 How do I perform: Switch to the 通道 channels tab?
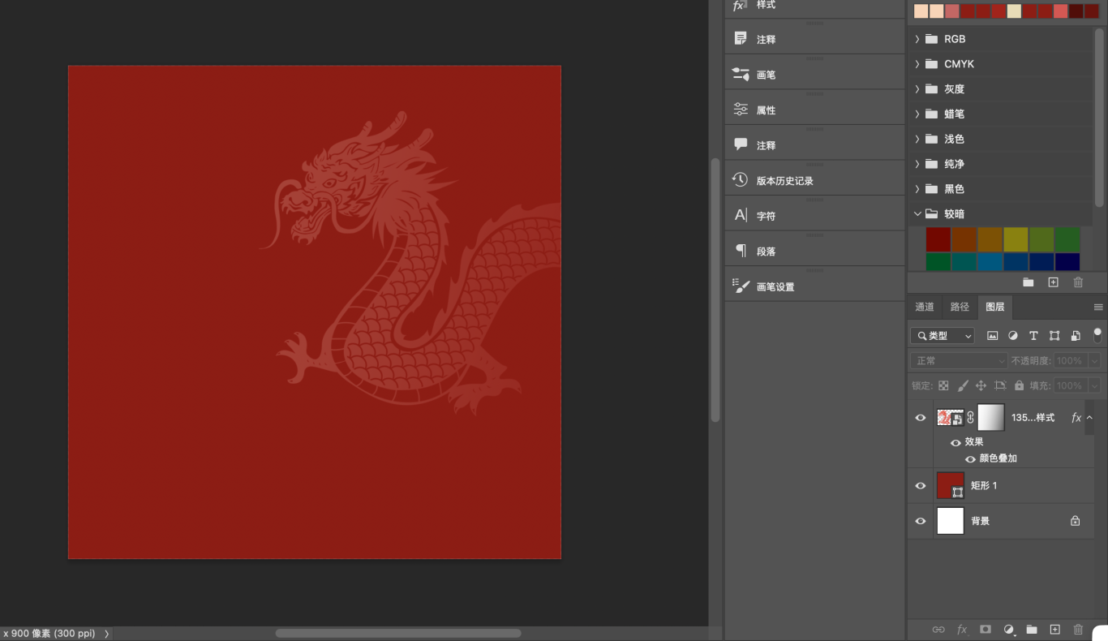tap(925, 307)
